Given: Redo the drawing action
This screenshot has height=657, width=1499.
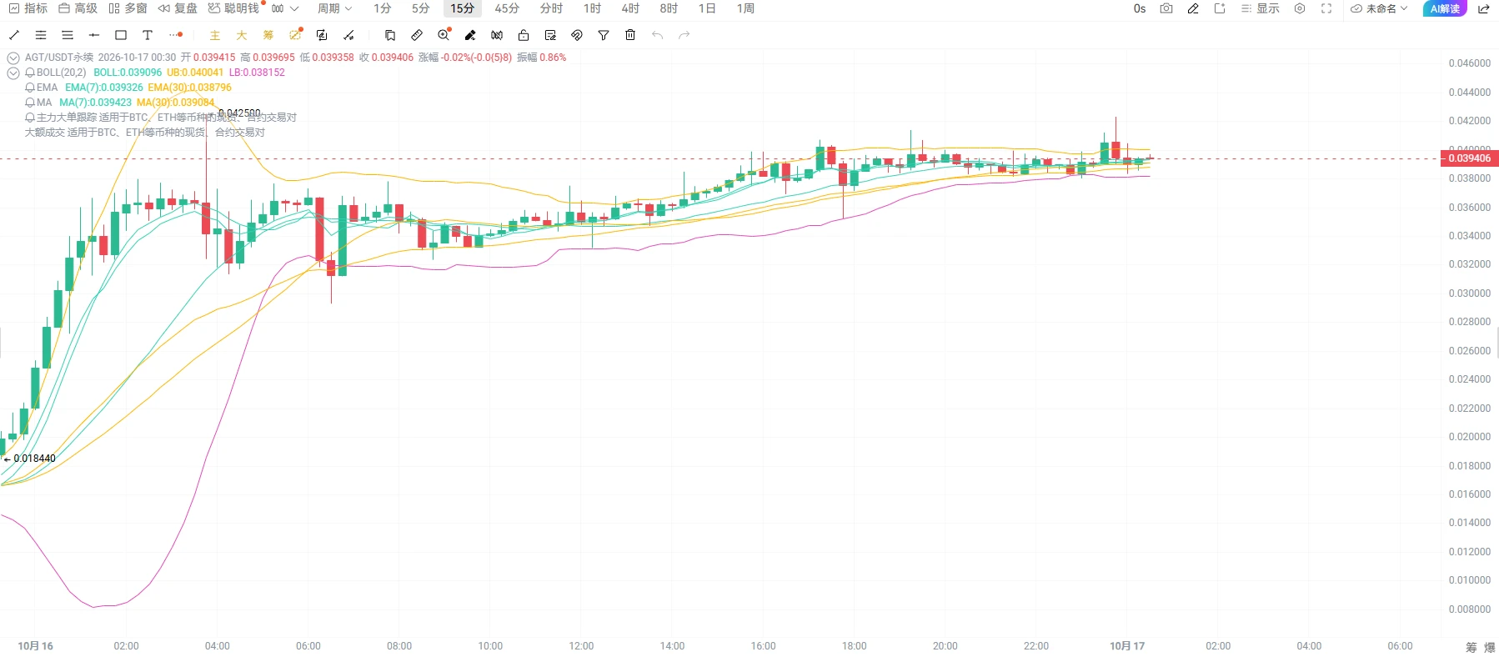Looking at the screenshot, I should point(684,35).
